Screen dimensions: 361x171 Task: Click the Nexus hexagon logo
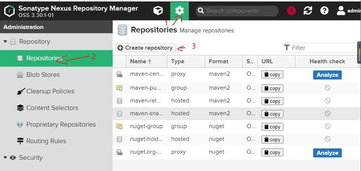point(9,11)
